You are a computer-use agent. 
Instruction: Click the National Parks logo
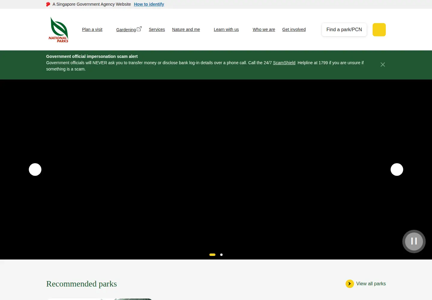coord(58,30)
